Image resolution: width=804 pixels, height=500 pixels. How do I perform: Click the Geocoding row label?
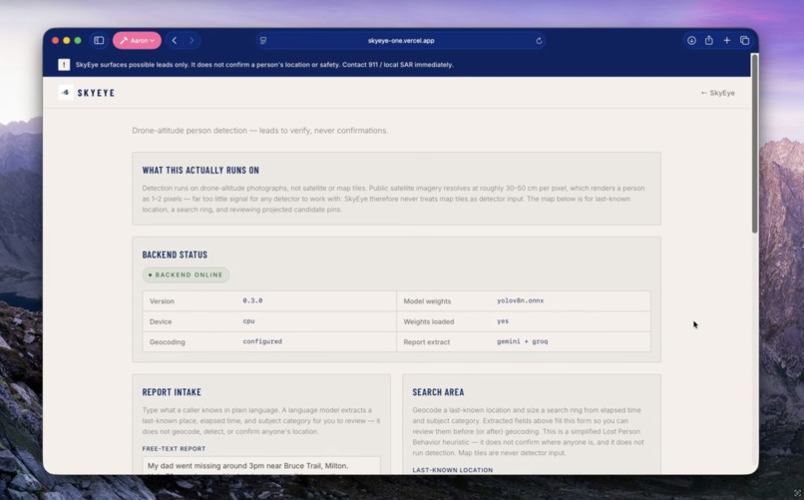click(x=168, y=342)
